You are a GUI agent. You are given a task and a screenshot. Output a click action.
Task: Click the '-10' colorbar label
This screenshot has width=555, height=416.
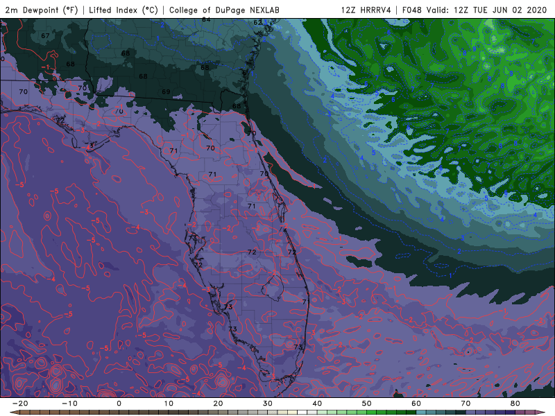(69, 404)
